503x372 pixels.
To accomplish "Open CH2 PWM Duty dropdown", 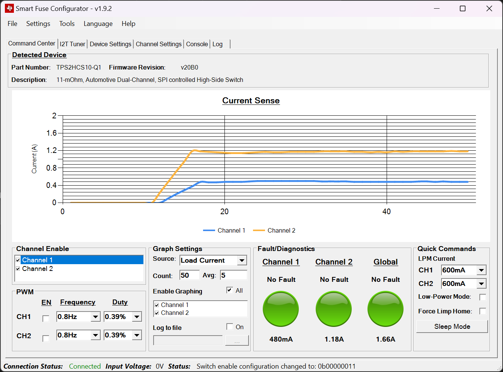I will point(137,335).
